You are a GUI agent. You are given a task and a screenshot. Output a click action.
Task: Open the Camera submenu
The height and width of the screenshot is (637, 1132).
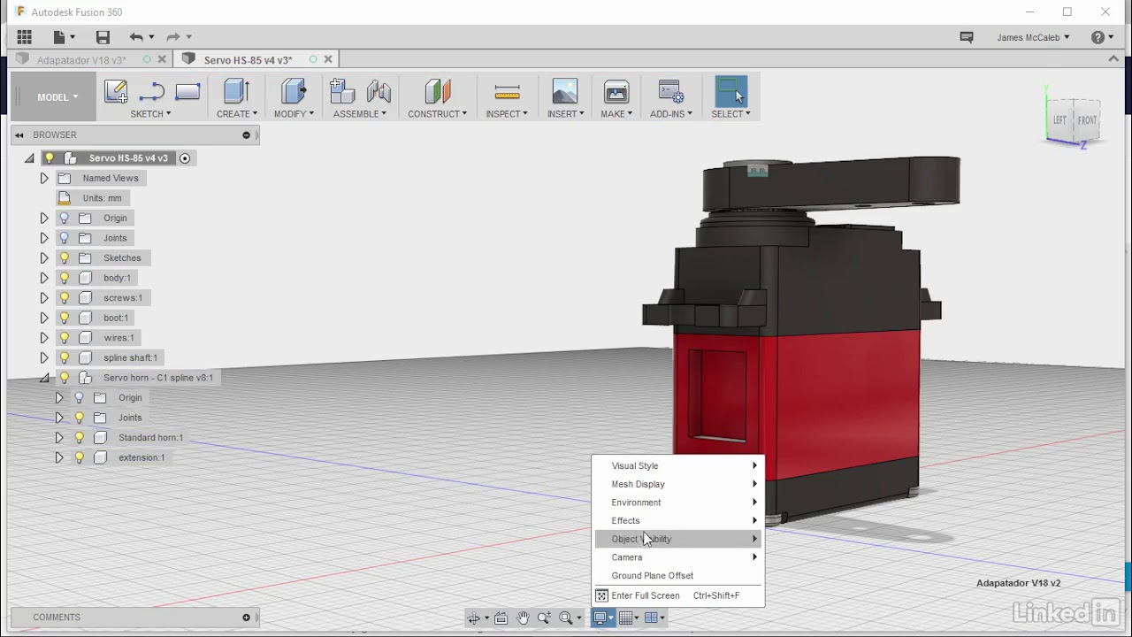click(678, 557)
